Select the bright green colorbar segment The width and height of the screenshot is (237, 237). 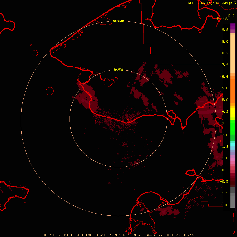pyautogui.click(x=233, y=127)
